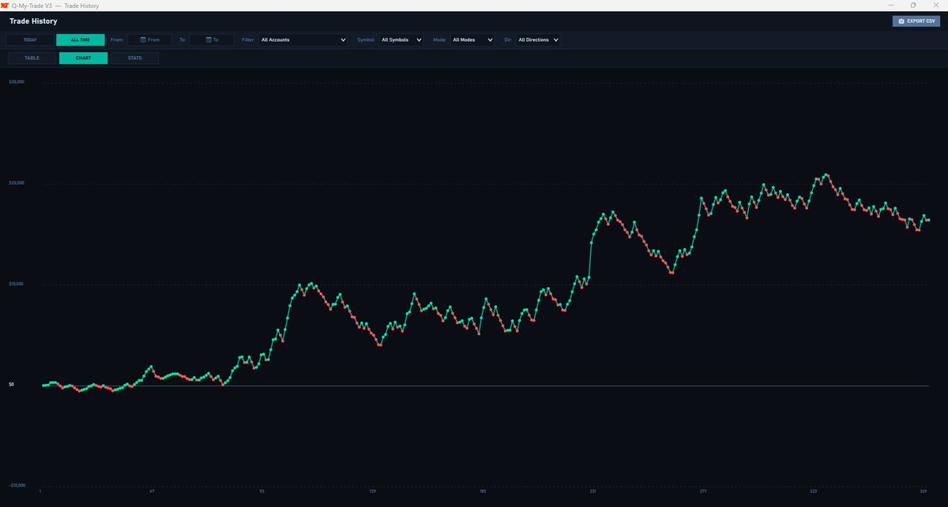Click the 185 x-axis label

coord(483,491)
